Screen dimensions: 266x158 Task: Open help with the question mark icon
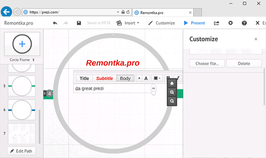click(x=244, y=23)
